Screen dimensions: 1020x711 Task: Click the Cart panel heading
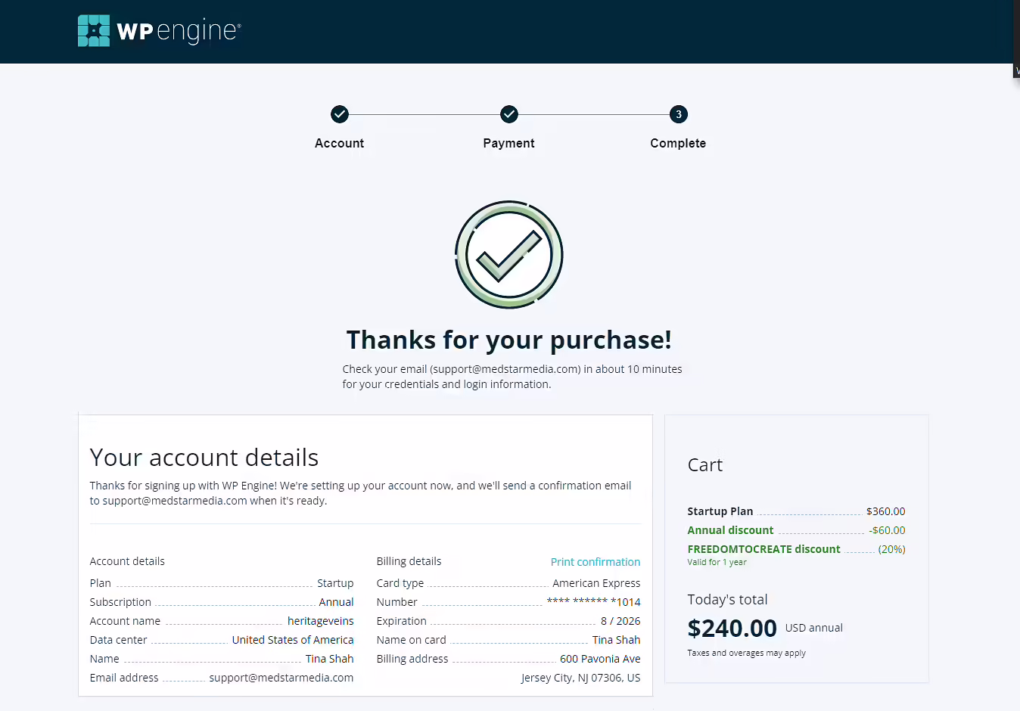pyautogui.click(x=705, y=465)
